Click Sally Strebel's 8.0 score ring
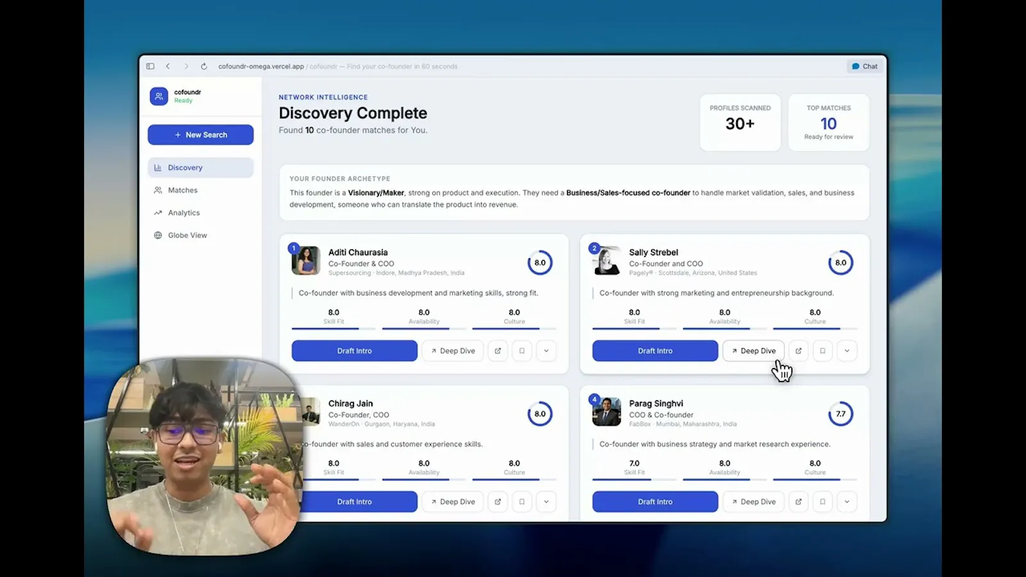The image size is (1026, 577). [841, 263]
